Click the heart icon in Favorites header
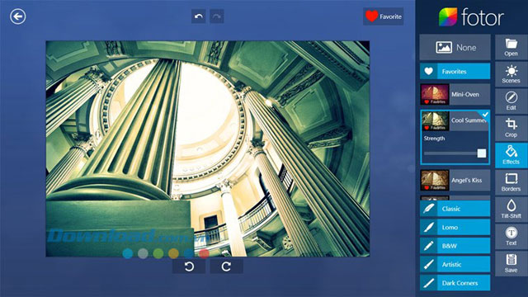528x297 pixels. coord(429,72)
